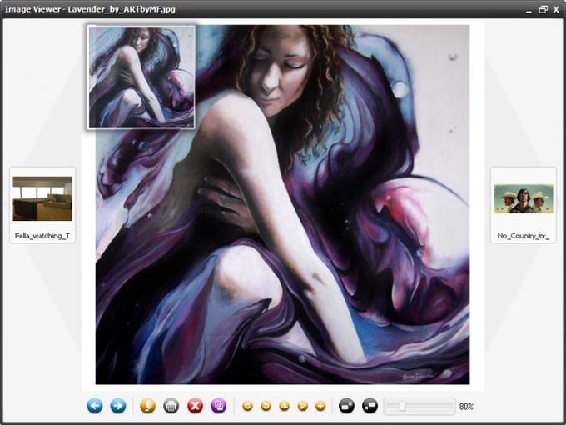Image resolution: width=566 pixels, height=425 pixels.
Task: Click the Fella_watching_T file name label
Action: [x=42, y=236]
